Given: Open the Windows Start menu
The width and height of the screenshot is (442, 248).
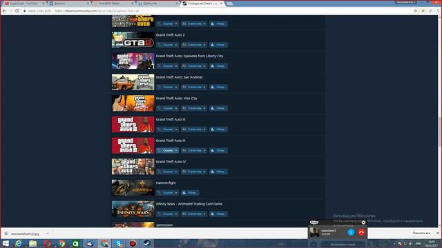Looking at the screenshot, I should point(6,243).
